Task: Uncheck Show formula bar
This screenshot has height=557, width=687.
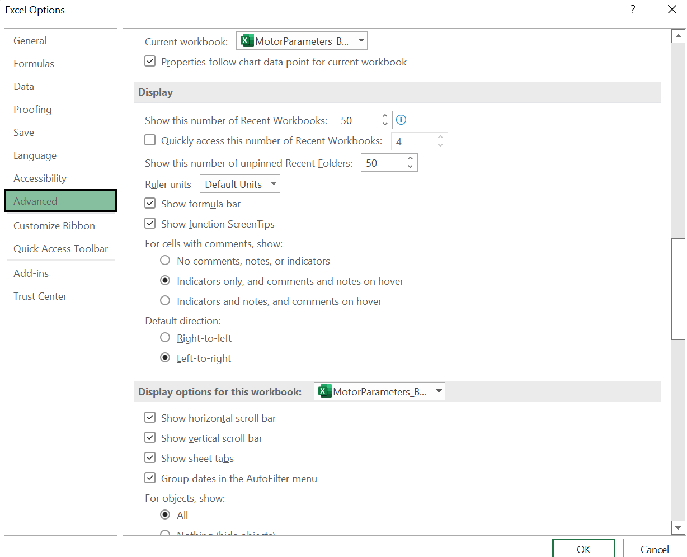Action: (150, 204)
